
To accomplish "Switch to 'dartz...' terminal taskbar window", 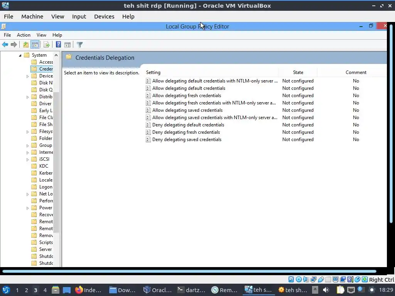I will (191, 290).
